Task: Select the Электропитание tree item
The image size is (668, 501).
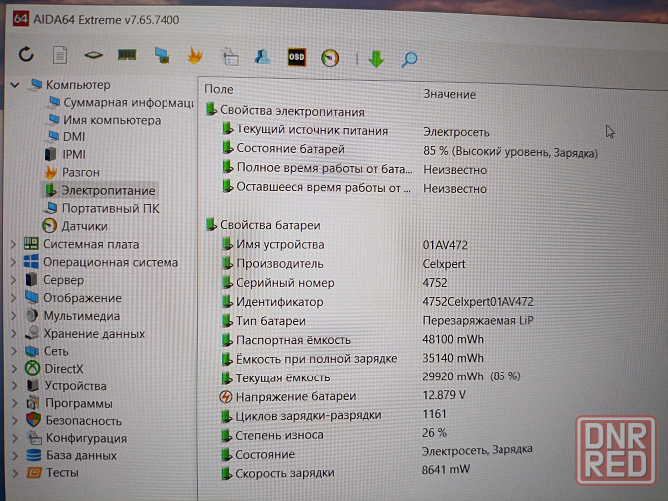Action: click(x=100, y=190)
